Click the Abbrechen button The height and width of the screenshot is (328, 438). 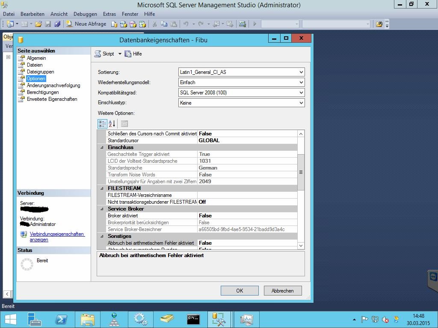coord(283,290)
